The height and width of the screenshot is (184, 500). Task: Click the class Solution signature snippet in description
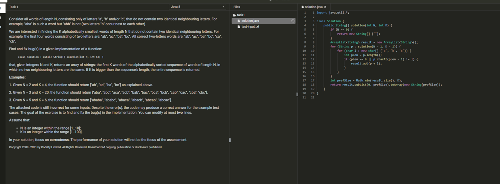(61, 57)
